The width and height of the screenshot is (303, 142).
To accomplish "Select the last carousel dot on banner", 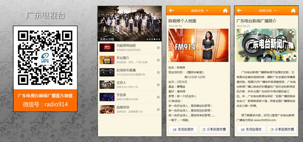I will tap(159, 39).
